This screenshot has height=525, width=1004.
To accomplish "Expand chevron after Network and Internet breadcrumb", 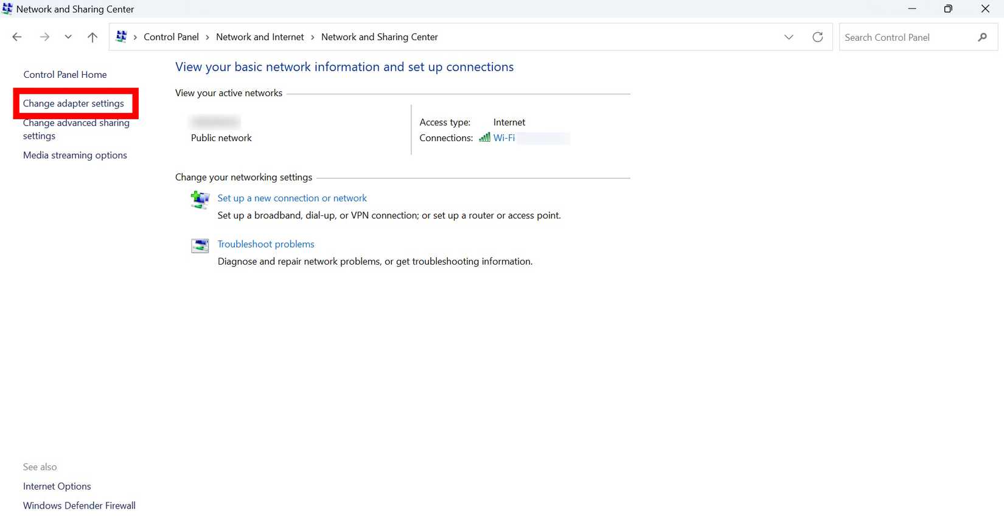I will point(313,37).
